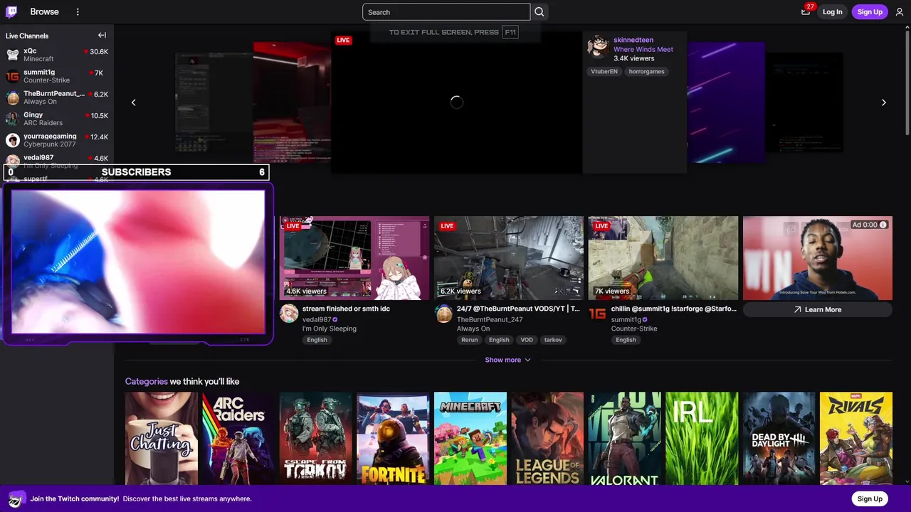
Task: Click the search magnifier button
Action: coord(539,12)
